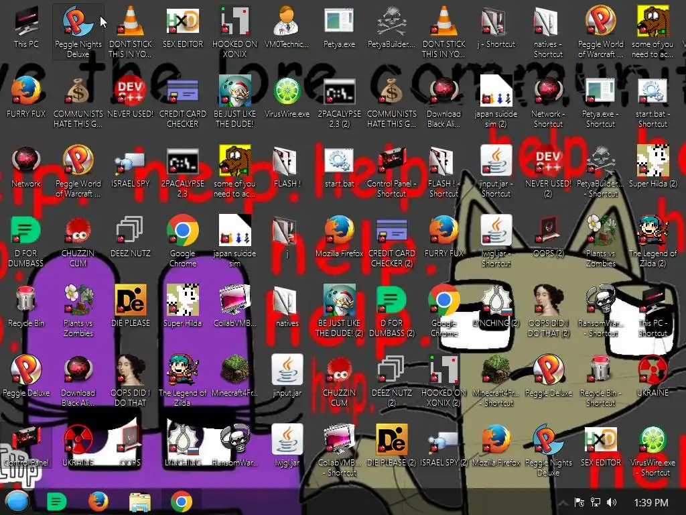Select the DIE PLEASE (2) icon
686x515 pixels.
[x=391, y=446]
